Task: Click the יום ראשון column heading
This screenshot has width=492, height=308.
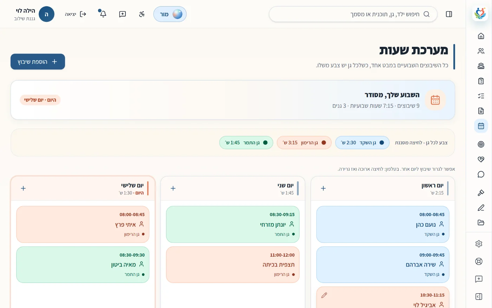Action: (x=432, y=186)
